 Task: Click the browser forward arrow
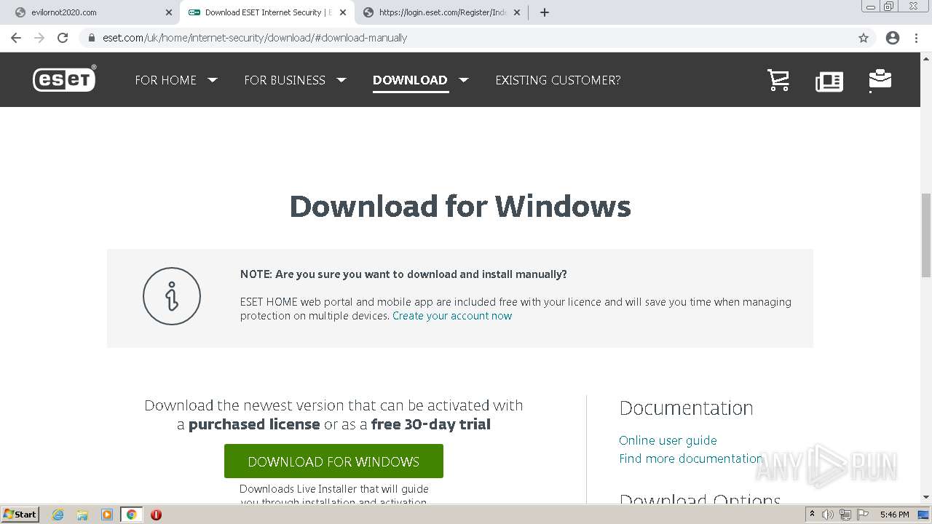click(39, 38)
